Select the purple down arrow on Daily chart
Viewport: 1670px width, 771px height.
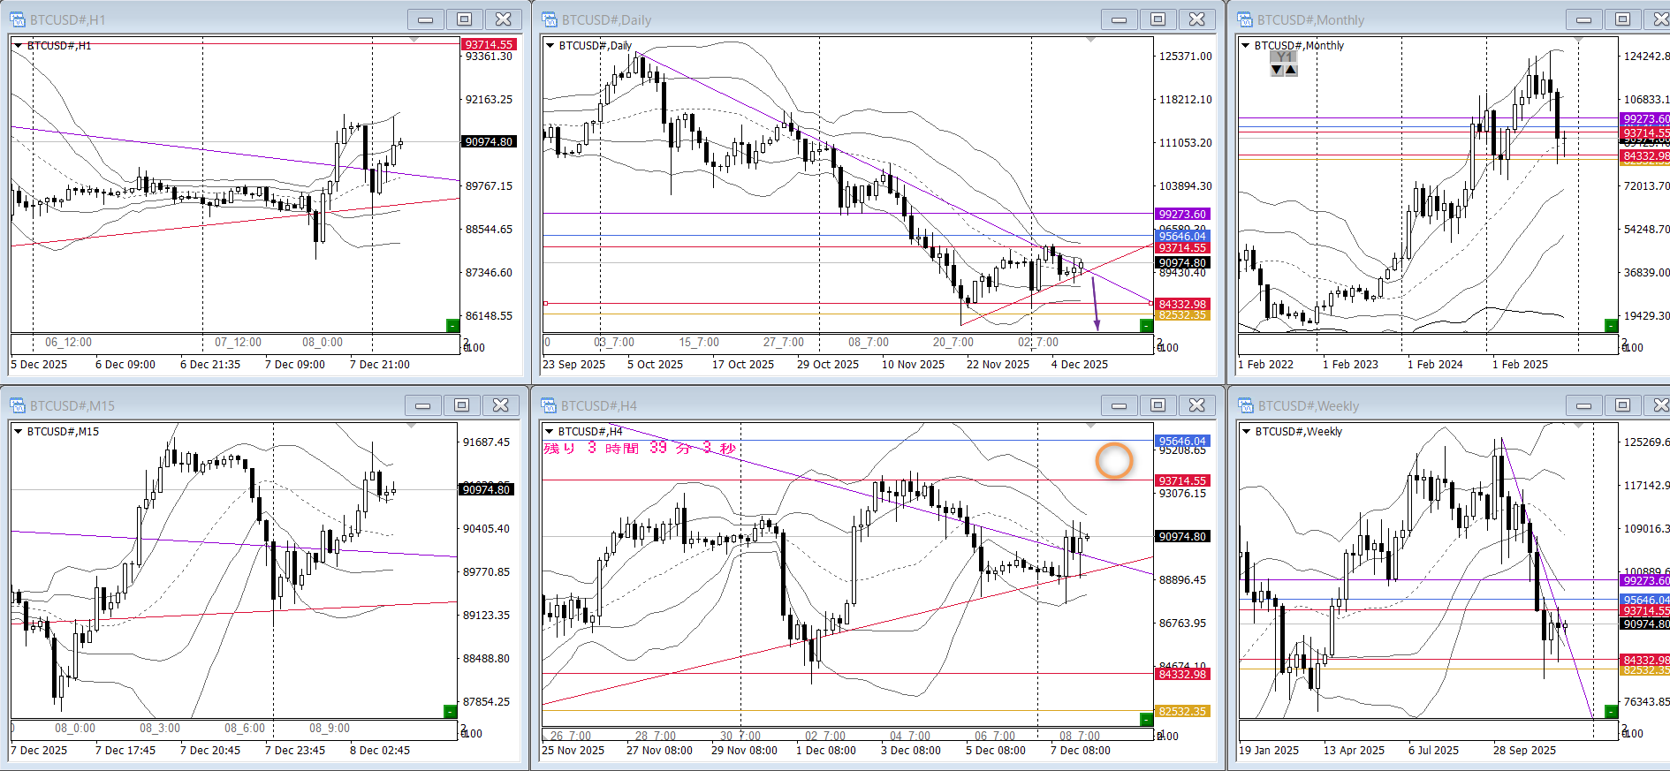click(1096, 304)
